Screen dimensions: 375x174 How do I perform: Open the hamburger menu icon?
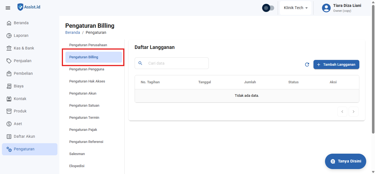(x=8, y=8)
